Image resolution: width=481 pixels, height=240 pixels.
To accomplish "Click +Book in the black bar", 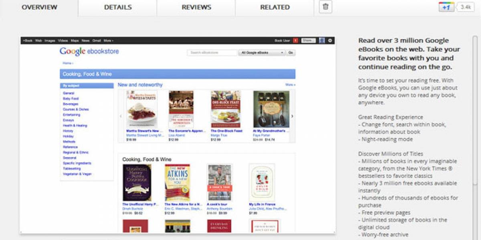I will 28,40.
